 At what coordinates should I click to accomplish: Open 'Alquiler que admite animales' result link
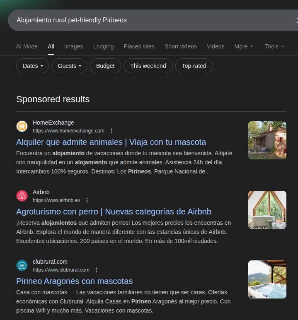tap(111, 142)
